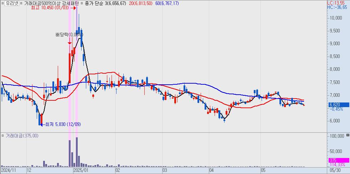Click the blue arrow beside 최저 5,830
The image size is (350, 174).
coord(42,124)
